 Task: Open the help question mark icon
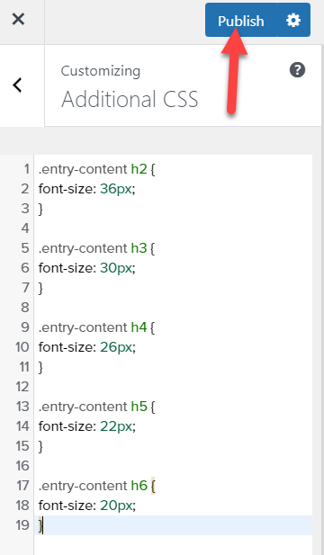click(297, 70)
